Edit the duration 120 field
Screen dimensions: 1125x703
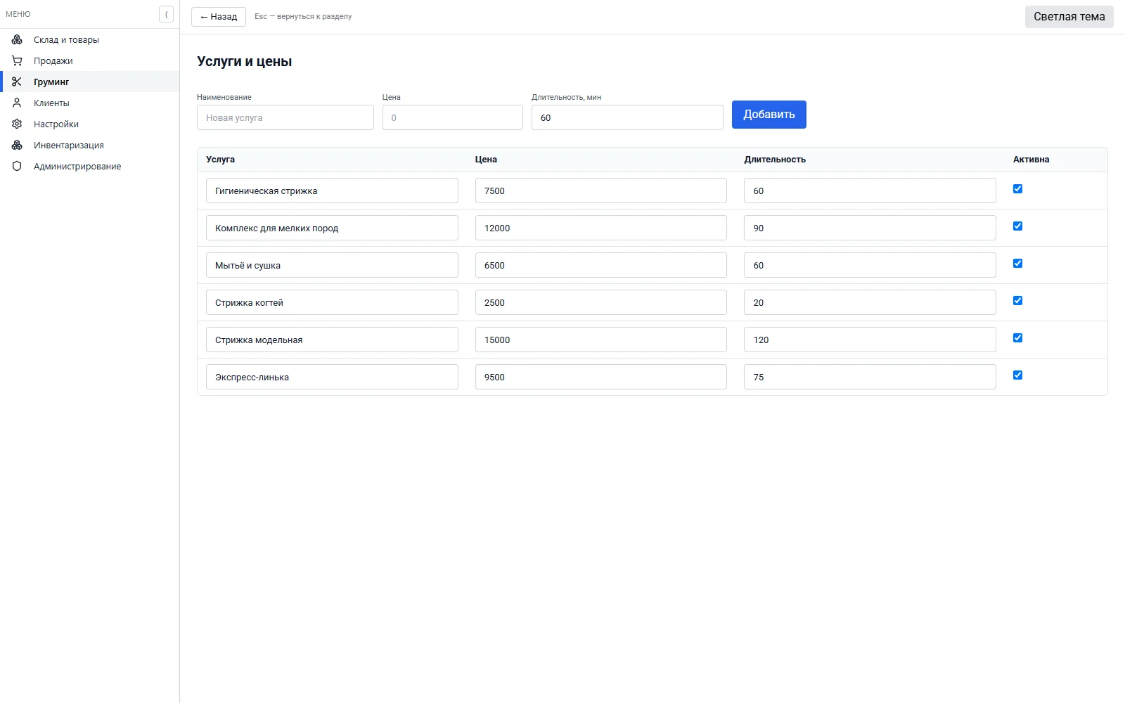click(x=870, y=340)
